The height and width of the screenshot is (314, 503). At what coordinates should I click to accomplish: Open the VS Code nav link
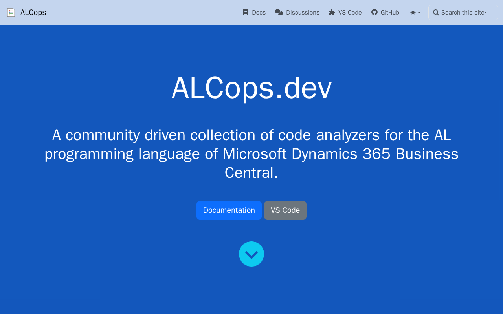tap(345, 13)
